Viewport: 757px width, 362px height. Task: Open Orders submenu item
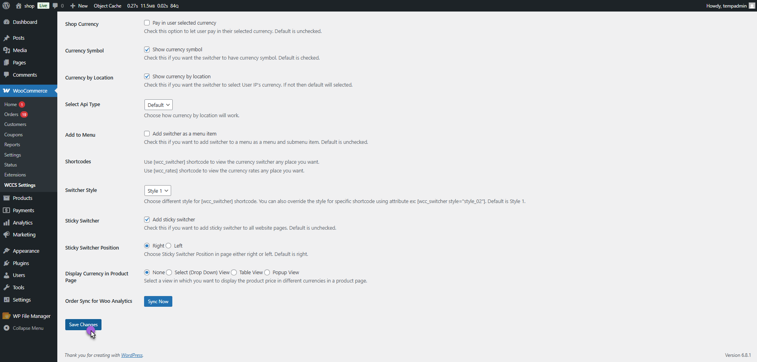tap(12, 114)
